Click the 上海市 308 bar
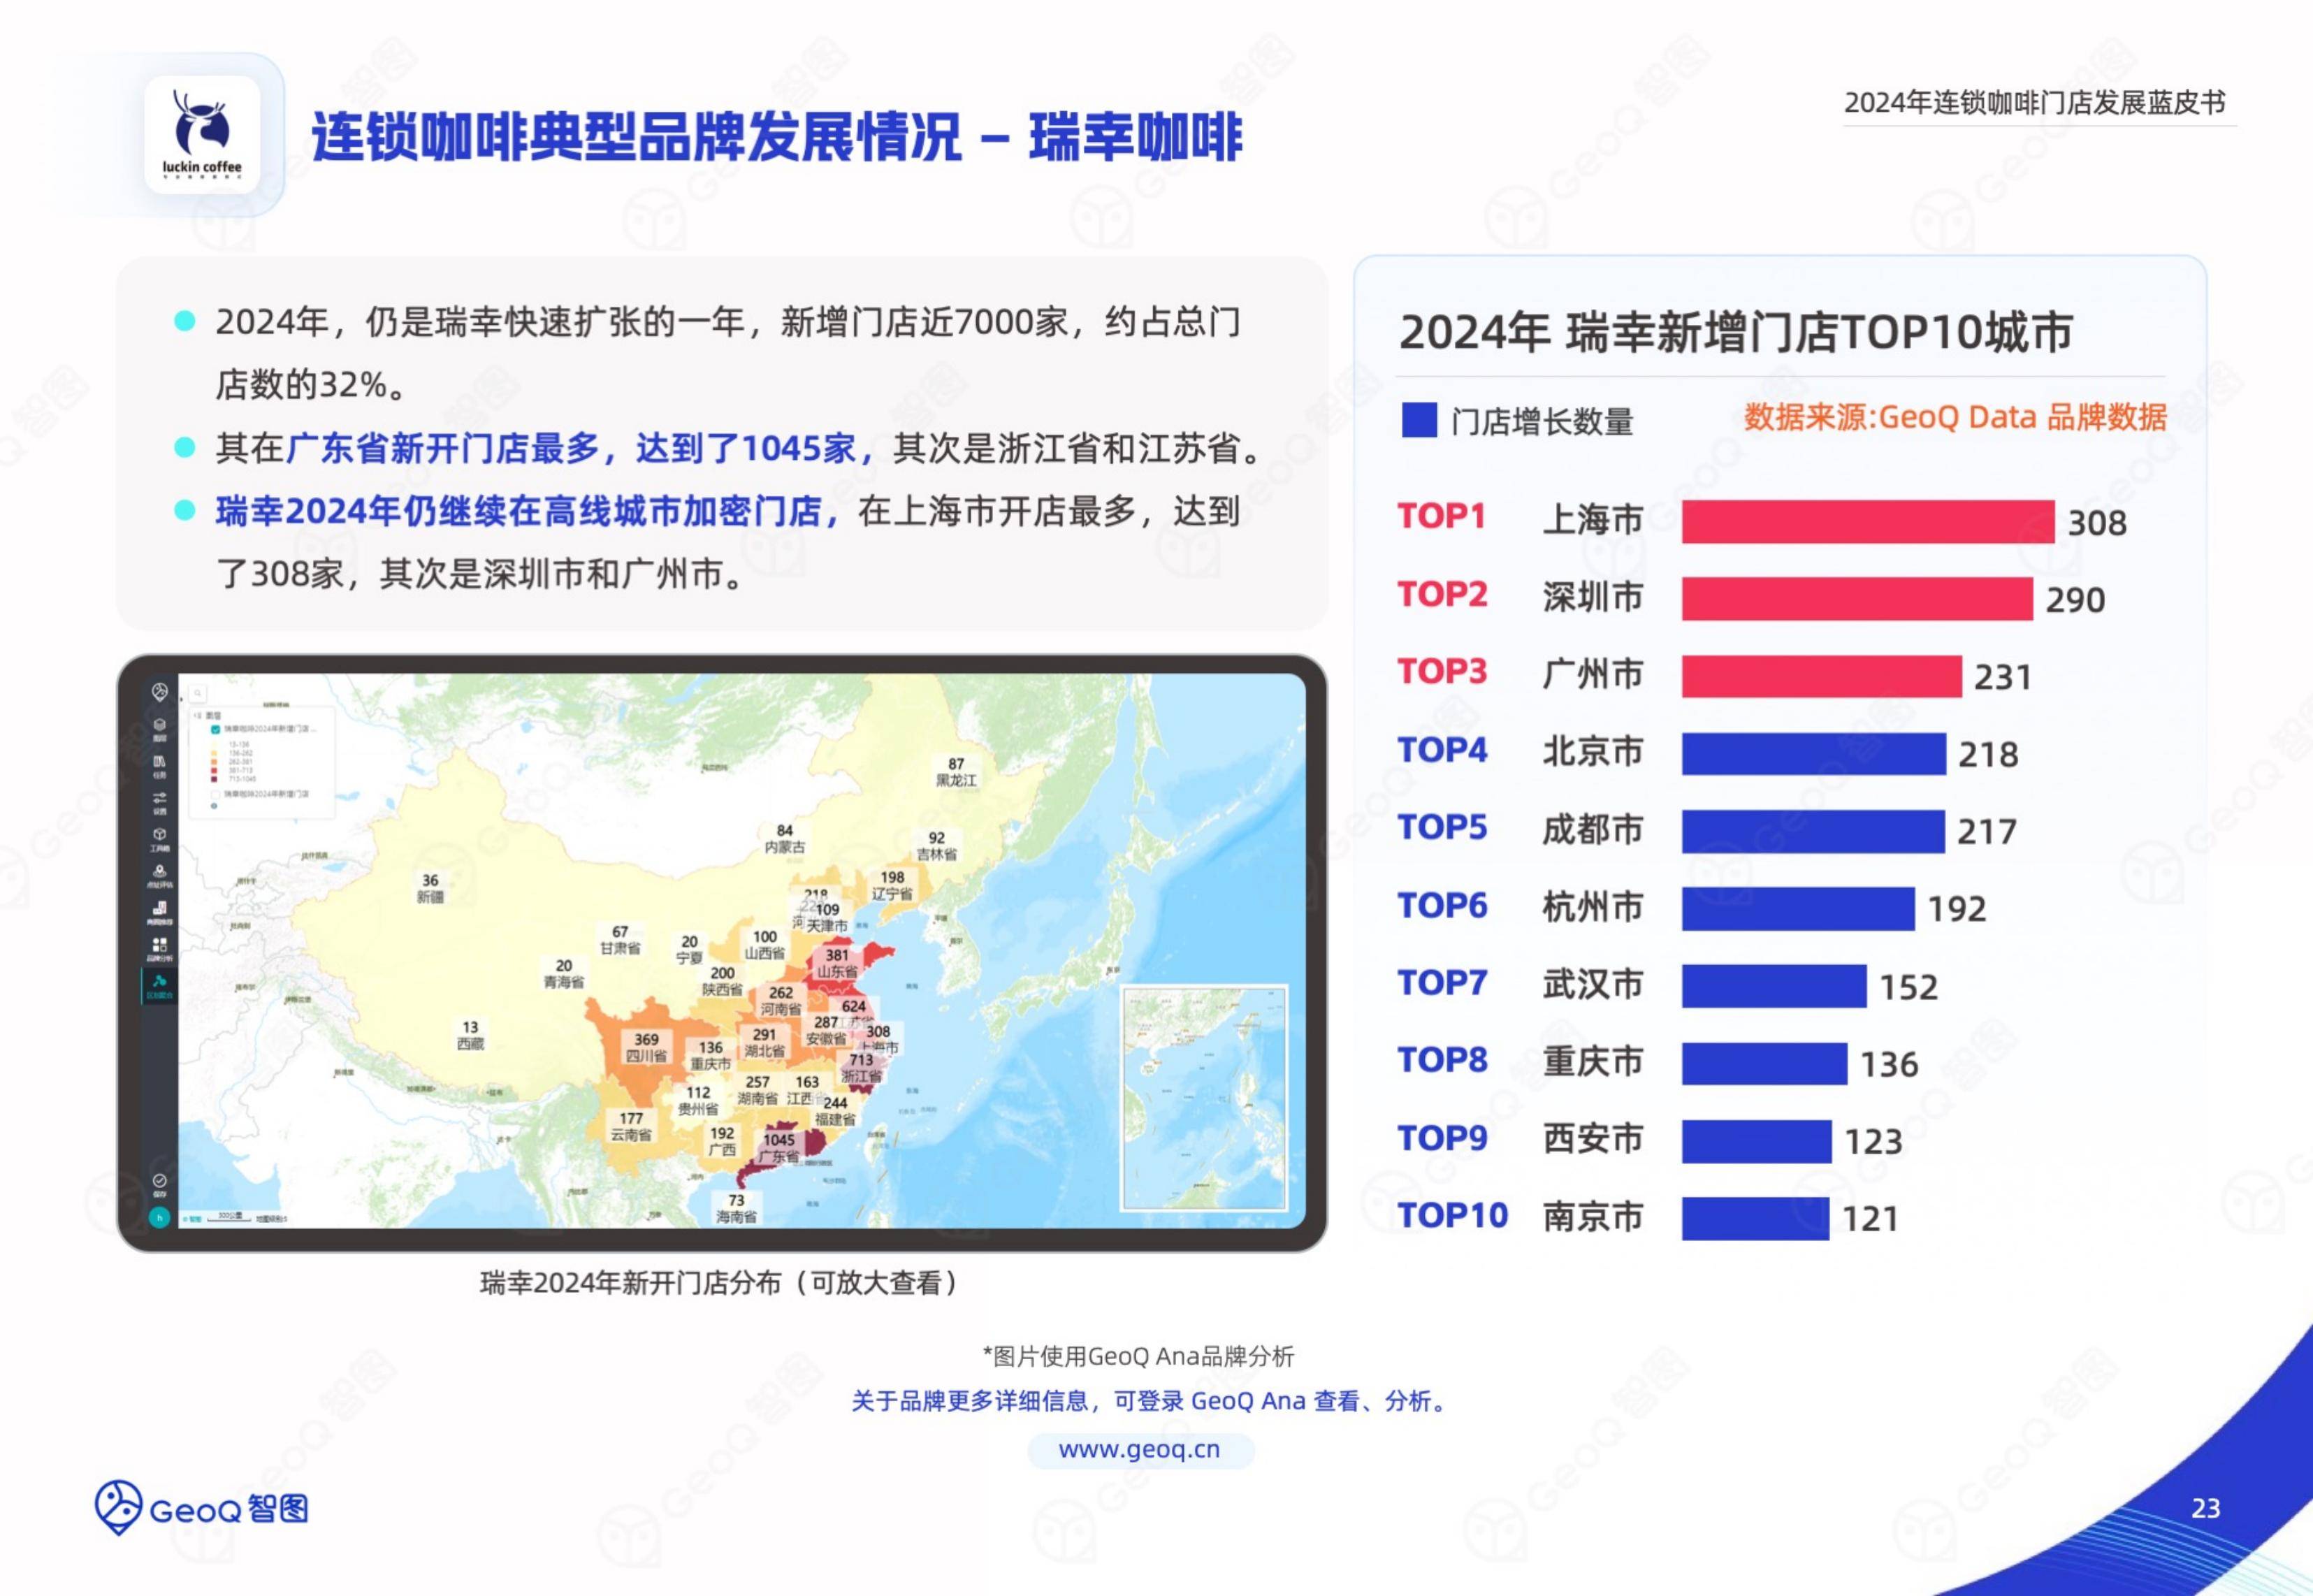2313x1596 pixels. tap(1868, 522)
